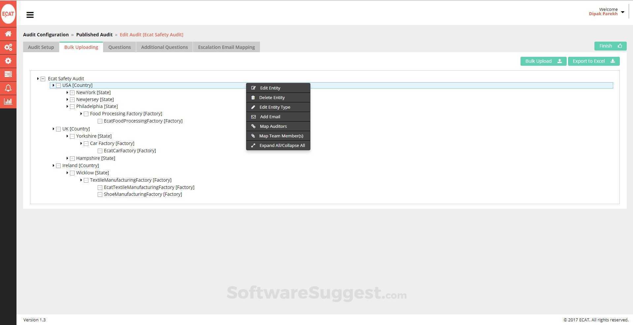The width and height of the screenshot is (633, 325).
Task: Open reports with the bar chart icon
Action: coord(8,101)
